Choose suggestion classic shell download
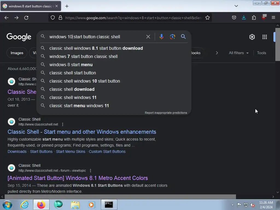The image size is (280, 210). (x=114, y=89)
